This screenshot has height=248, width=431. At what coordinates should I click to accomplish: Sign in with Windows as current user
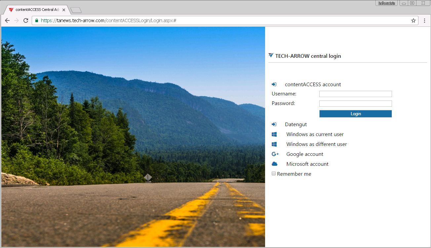click(315, 134)
